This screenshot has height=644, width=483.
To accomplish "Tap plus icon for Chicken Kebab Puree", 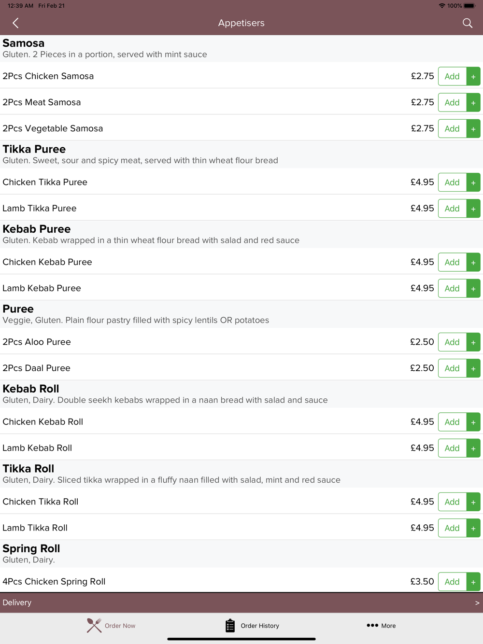I will pos(473,262).
